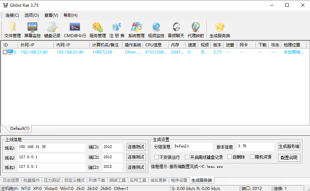
Task: Click into the 域名3 input field
Action: 52,167
